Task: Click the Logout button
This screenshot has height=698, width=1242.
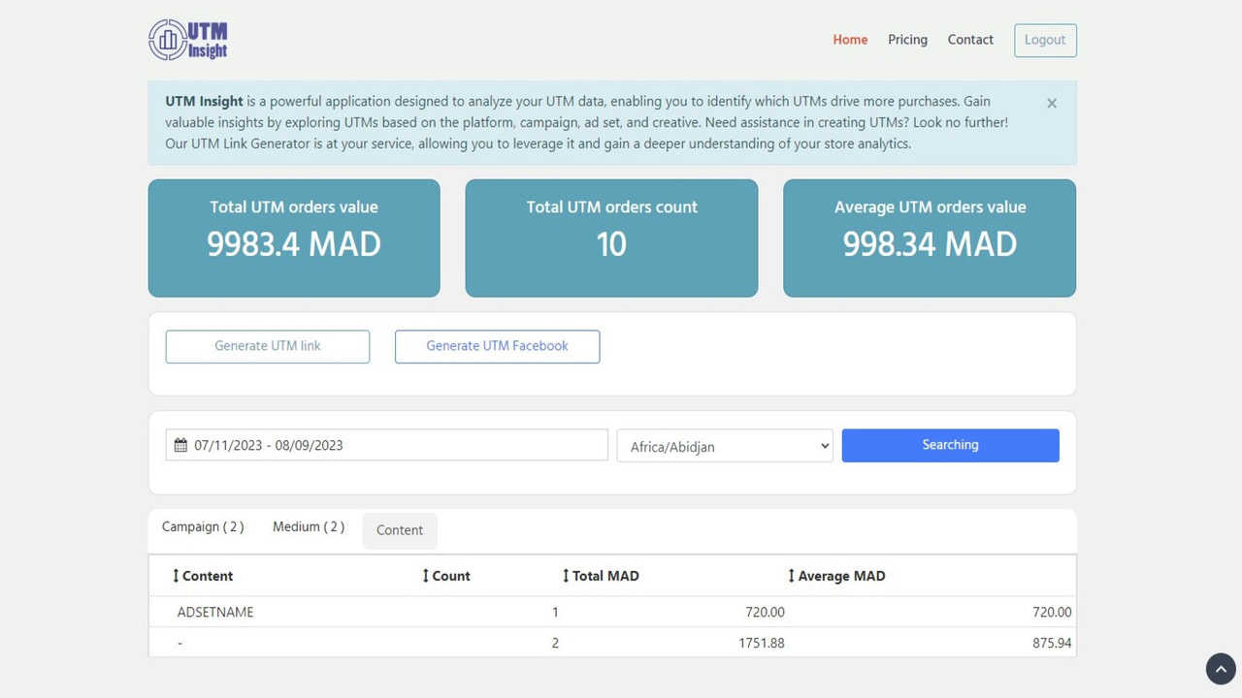Action: tap(1045, 40)
